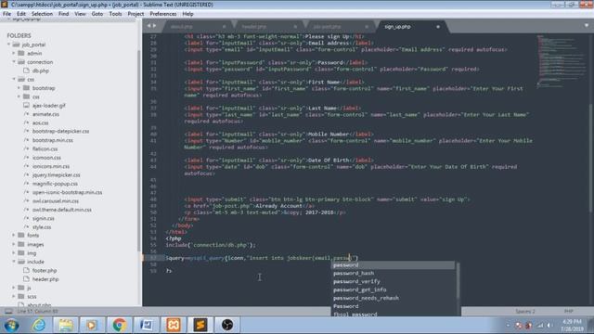Screen dimensions: 594x334
Task: Expand the img folder
Action: click(x=14, y=253)
